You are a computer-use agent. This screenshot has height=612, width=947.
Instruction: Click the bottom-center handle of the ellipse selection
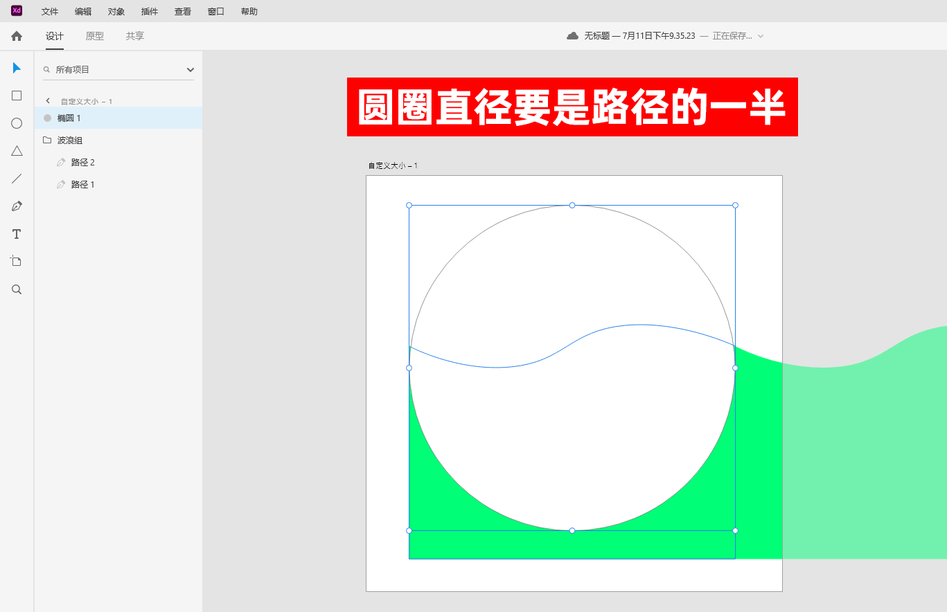pyautogui.click(x=572, y=530)
